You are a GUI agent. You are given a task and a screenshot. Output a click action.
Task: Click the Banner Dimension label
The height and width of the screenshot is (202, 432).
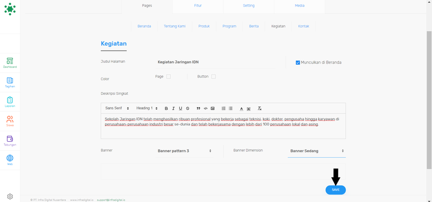248,150
